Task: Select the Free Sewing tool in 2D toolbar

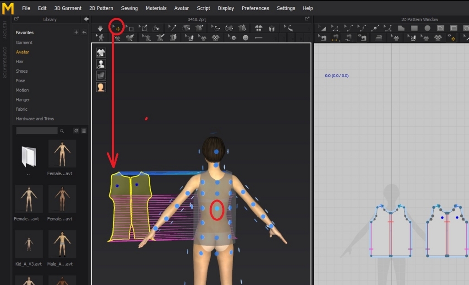Action: 349,38
